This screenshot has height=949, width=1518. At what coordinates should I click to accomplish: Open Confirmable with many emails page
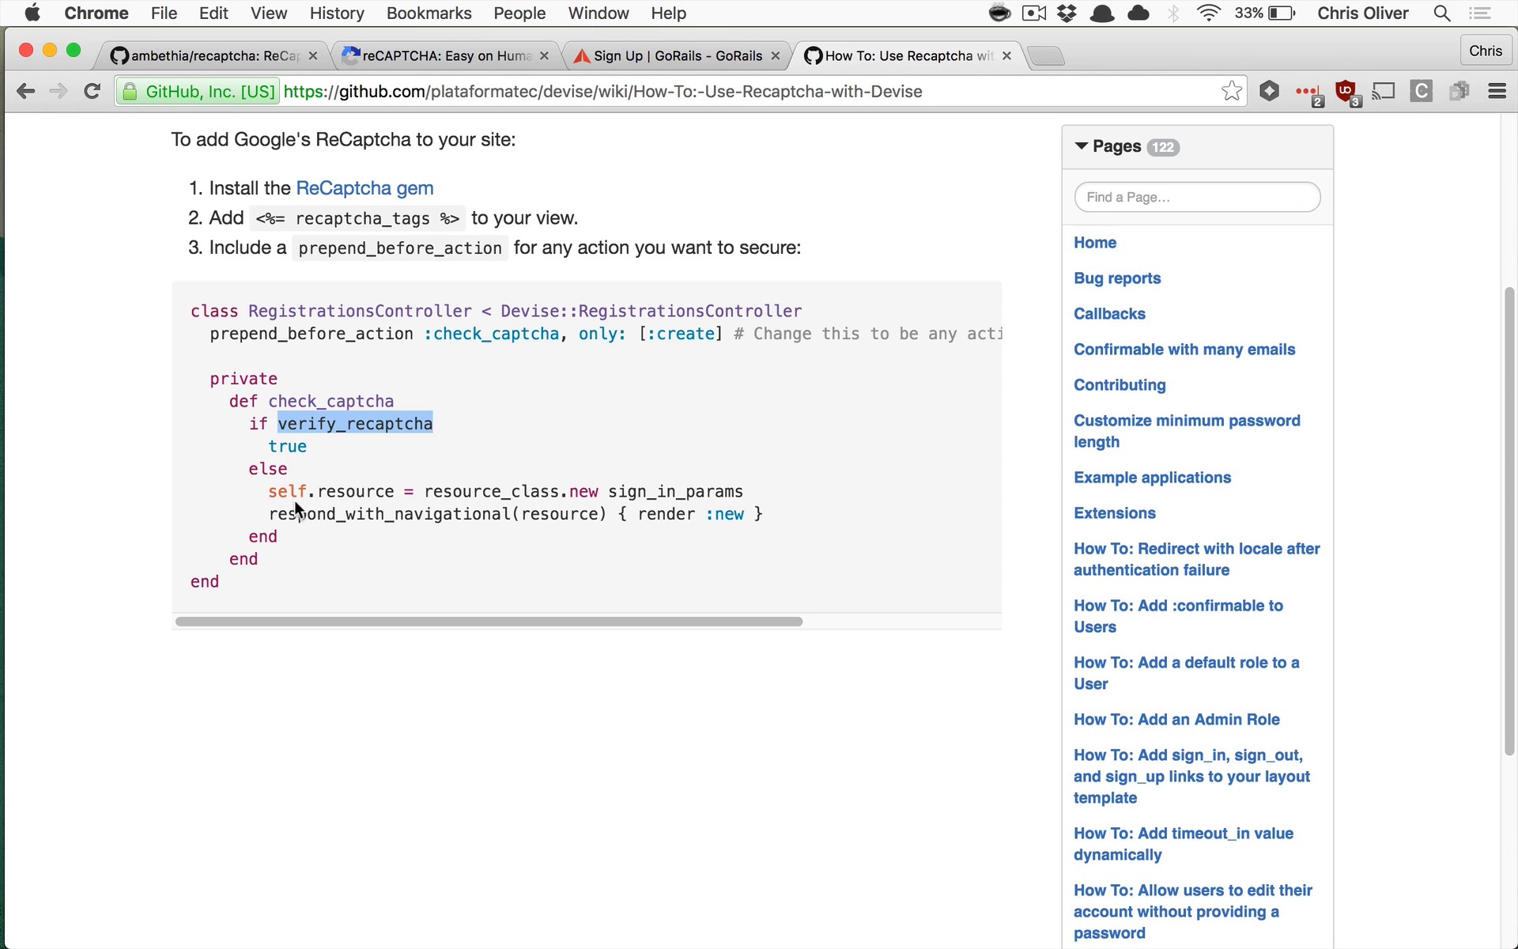click(x=1184, y=350)
